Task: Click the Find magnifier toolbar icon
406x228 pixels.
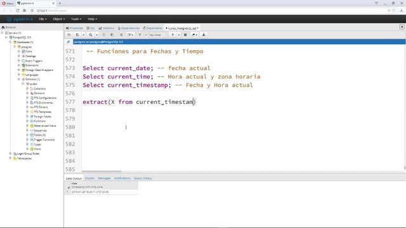Action: pos(91,35)
